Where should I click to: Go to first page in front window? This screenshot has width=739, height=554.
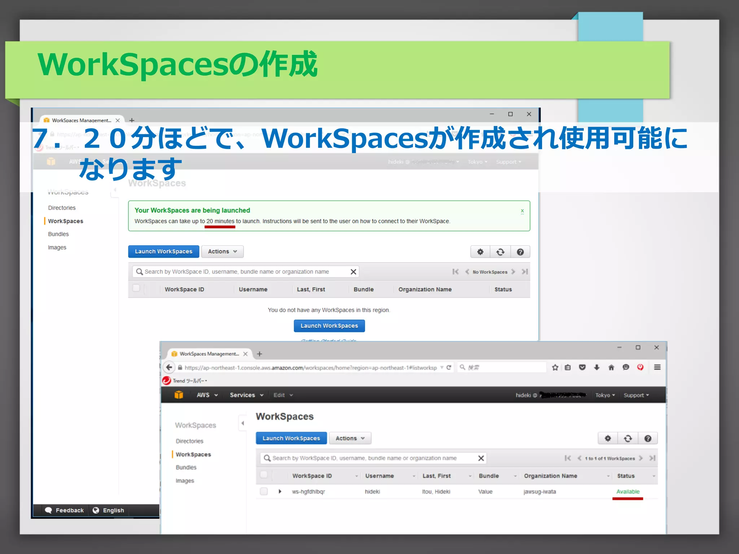pos(568,458)
